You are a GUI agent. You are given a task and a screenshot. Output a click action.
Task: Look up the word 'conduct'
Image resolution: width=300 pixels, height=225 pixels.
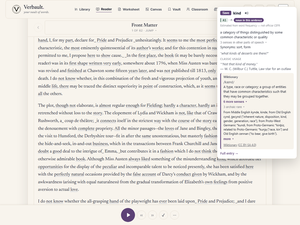(183, 174)
